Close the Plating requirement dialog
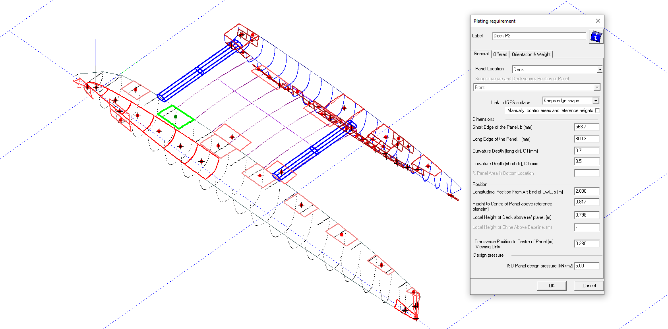This screenshot has height=329, width=668. point(598,21)
